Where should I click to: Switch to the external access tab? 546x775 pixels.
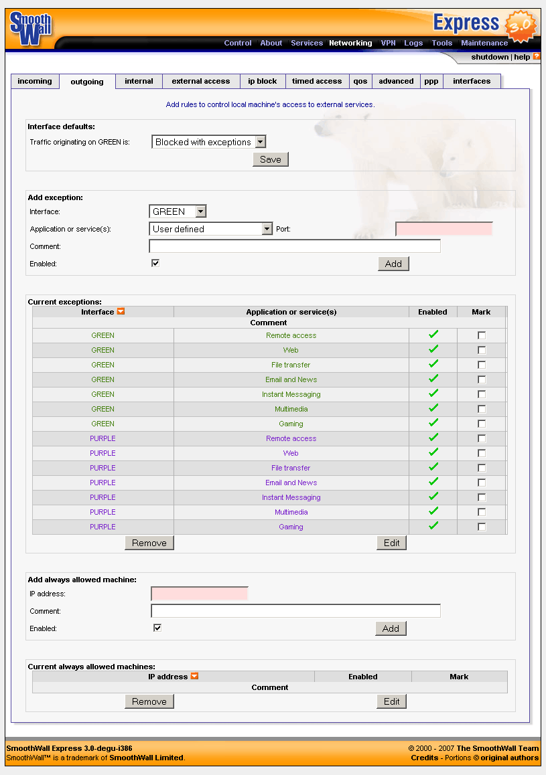point(201,81)
